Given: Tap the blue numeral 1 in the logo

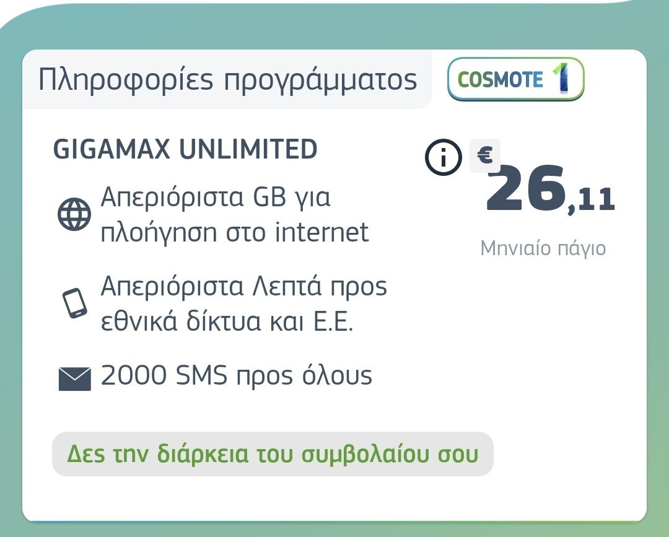Looking at the screenshot, I should 562,77.
